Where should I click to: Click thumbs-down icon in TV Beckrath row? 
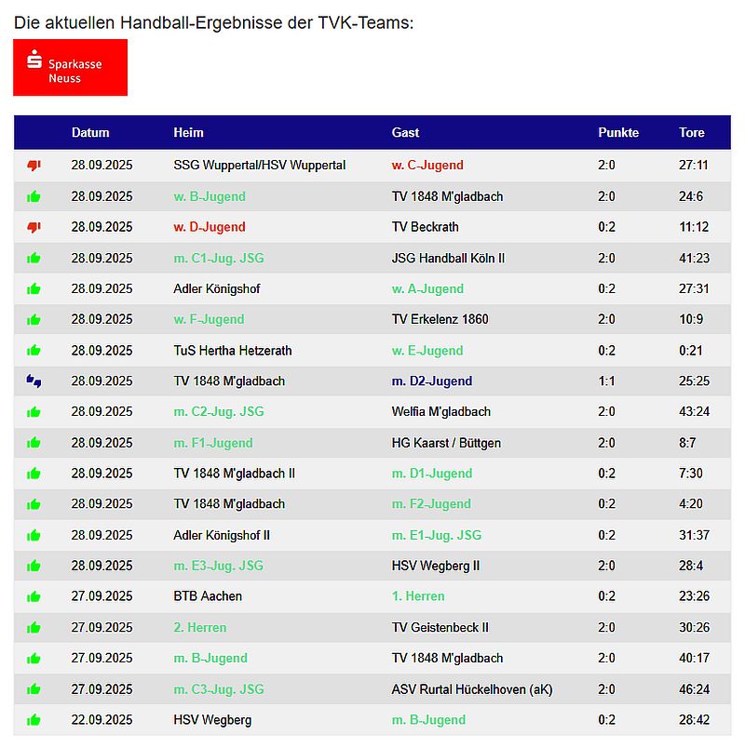click(34, 227)
